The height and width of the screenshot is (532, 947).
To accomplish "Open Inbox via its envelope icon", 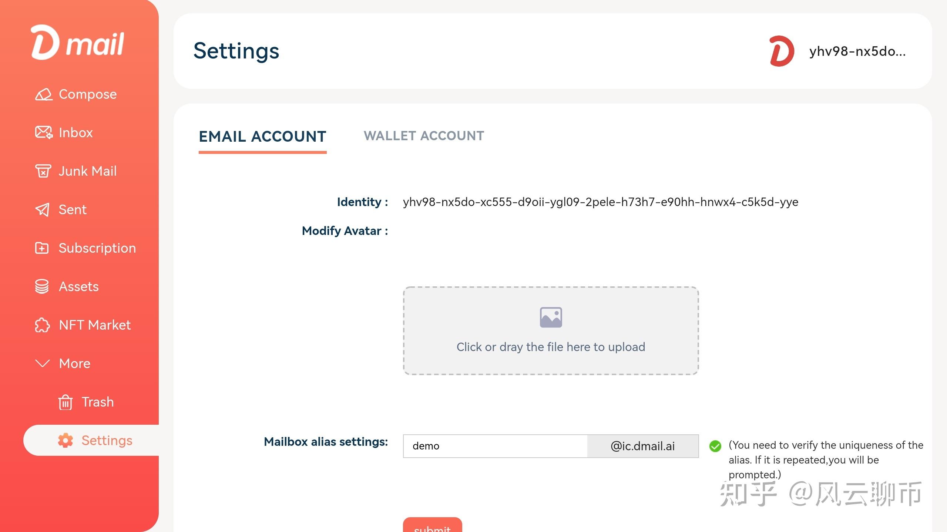I will (44, 132).
